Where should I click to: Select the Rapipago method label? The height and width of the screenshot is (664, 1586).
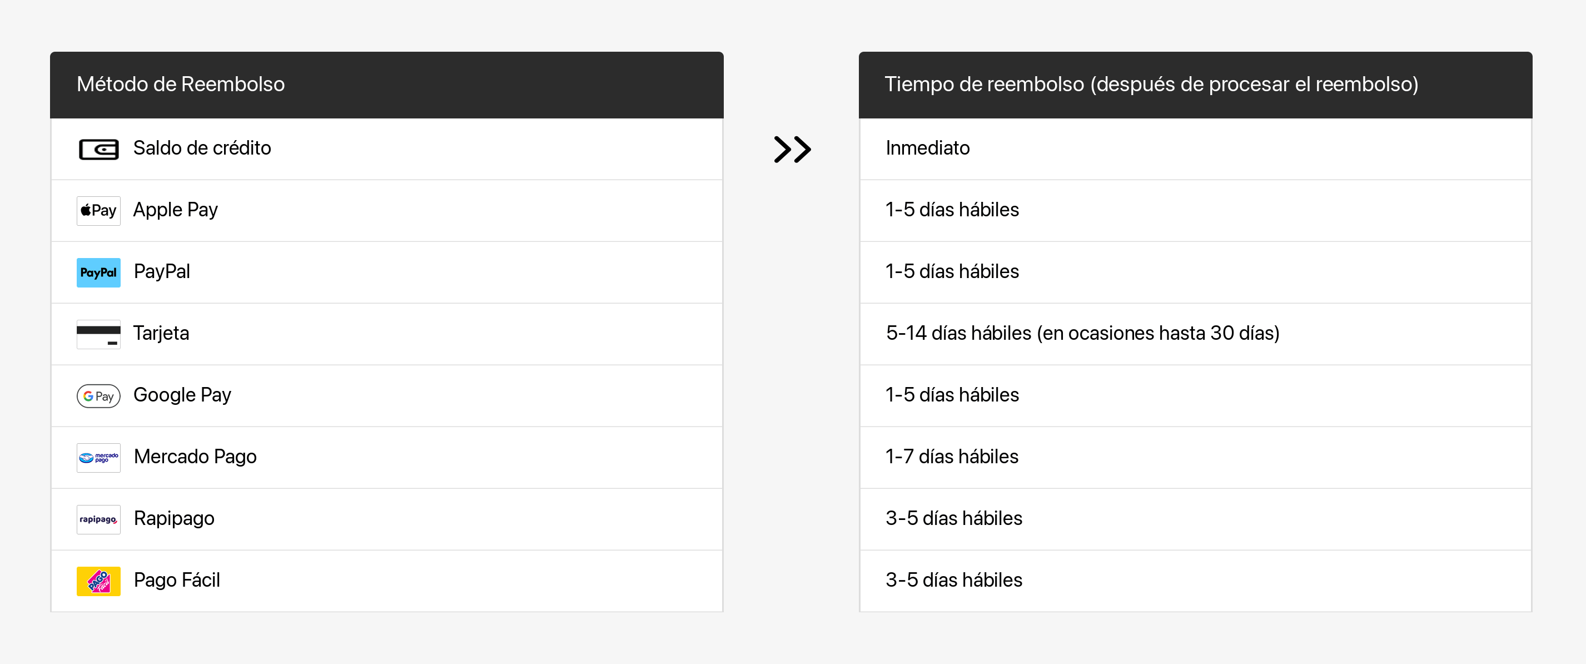(x=174, y=518)
